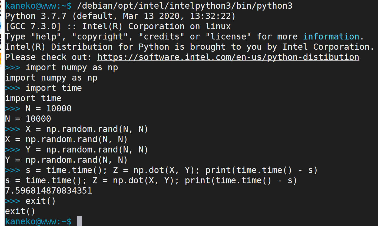This screenshot has width=378, height=226.
Task: Click the ">>> Y = np.random.rand(N, N)" line
Action: [77, 149]
